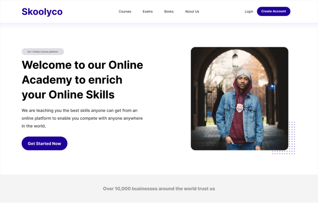Click the Skoolyco logo
This screenshot has height=203, width=318.
coord(42,12)
